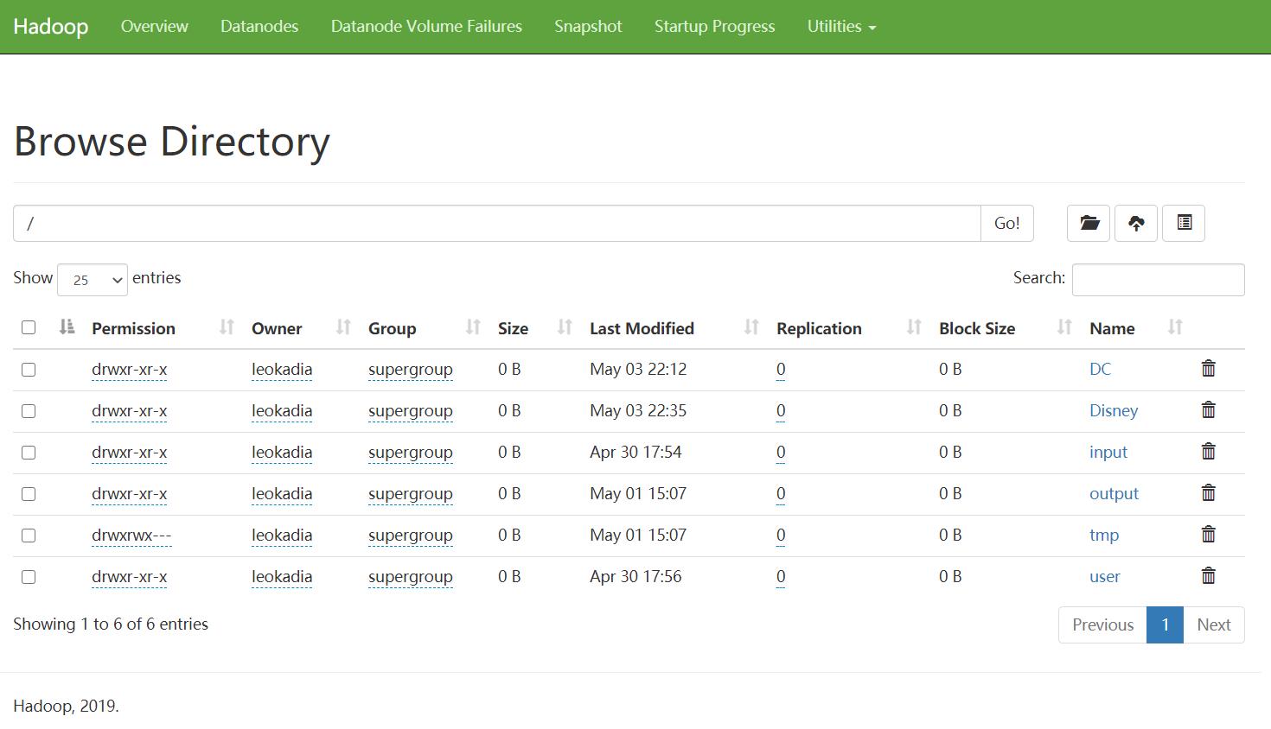Click the replication value 0 in DC row
This screenshot has width=1271, height=729.
(781, 369)
